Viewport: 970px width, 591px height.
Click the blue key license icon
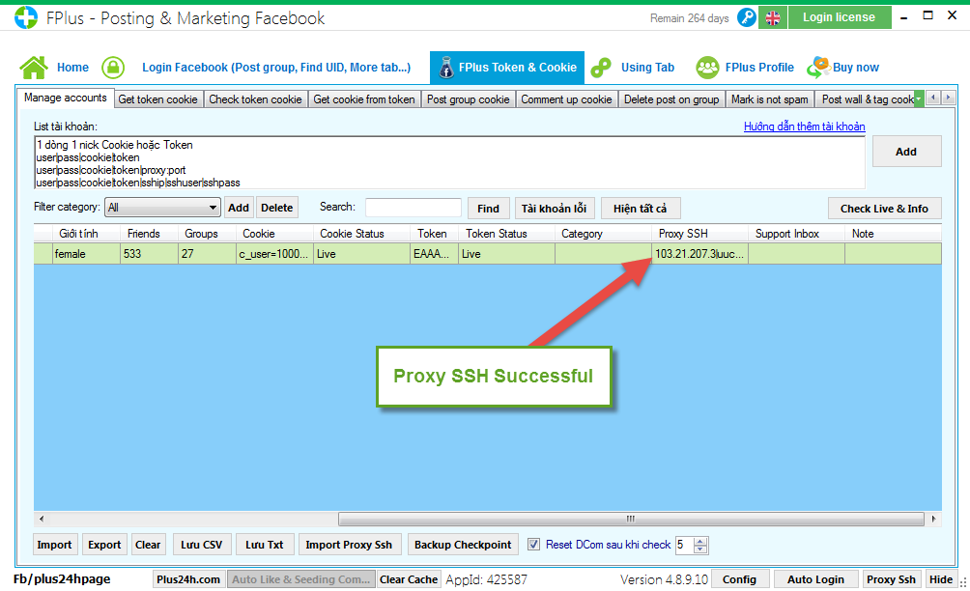(x=747, y=17)
